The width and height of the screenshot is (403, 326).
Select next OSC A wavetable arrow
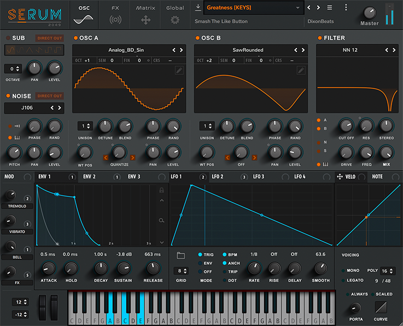point(181,50)
